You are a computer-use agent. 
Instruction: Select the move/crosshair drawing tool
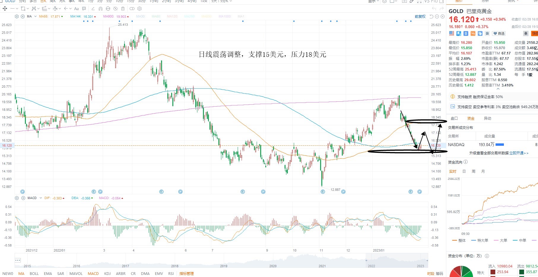click(5, 9)
